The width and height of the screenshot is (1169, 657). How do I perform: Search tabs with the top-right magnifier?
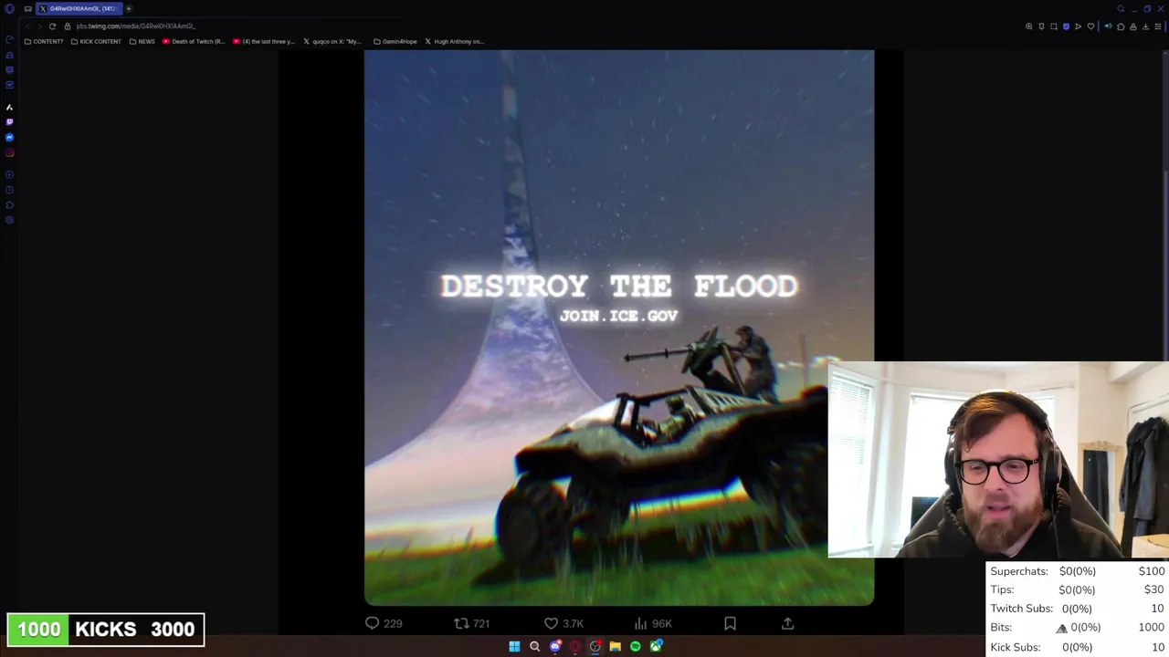click(x=1121, y=9)
